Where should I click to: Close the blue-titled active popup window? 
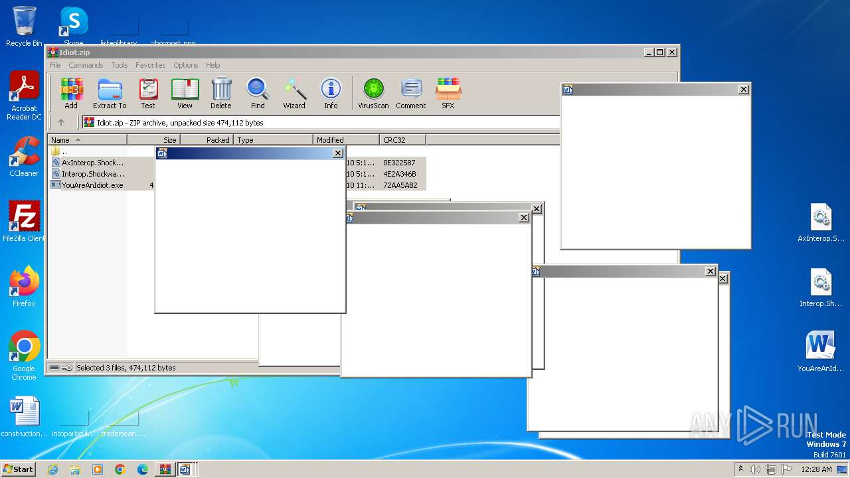pos(337,153)
